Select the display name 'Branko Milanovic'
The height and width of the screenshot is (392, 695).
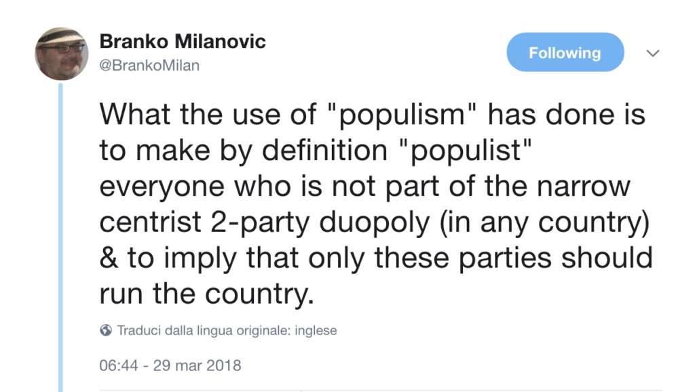(x=182, y=41)
